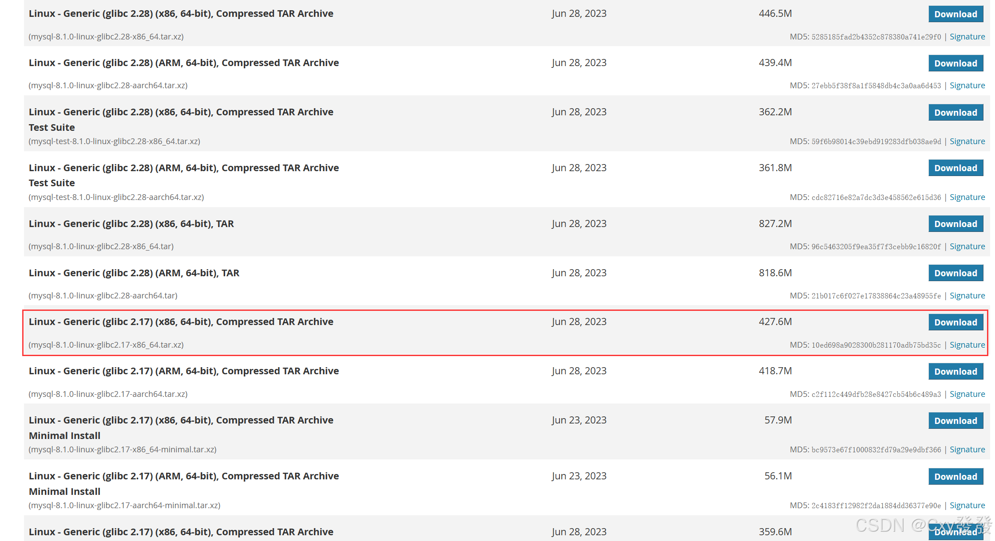Open Signature for the highlighted glibc2.17 x86_64 row
The image size is (995, 541).
click(967, 345)
